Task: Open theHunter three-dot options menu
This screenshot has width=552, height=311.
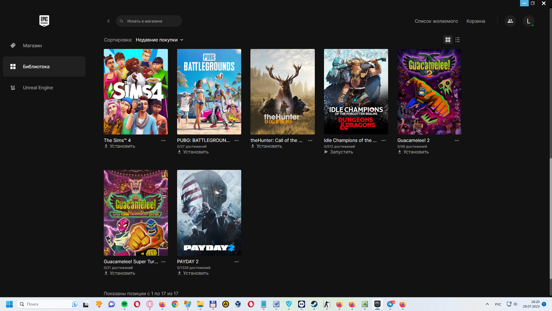Action: 310,141
